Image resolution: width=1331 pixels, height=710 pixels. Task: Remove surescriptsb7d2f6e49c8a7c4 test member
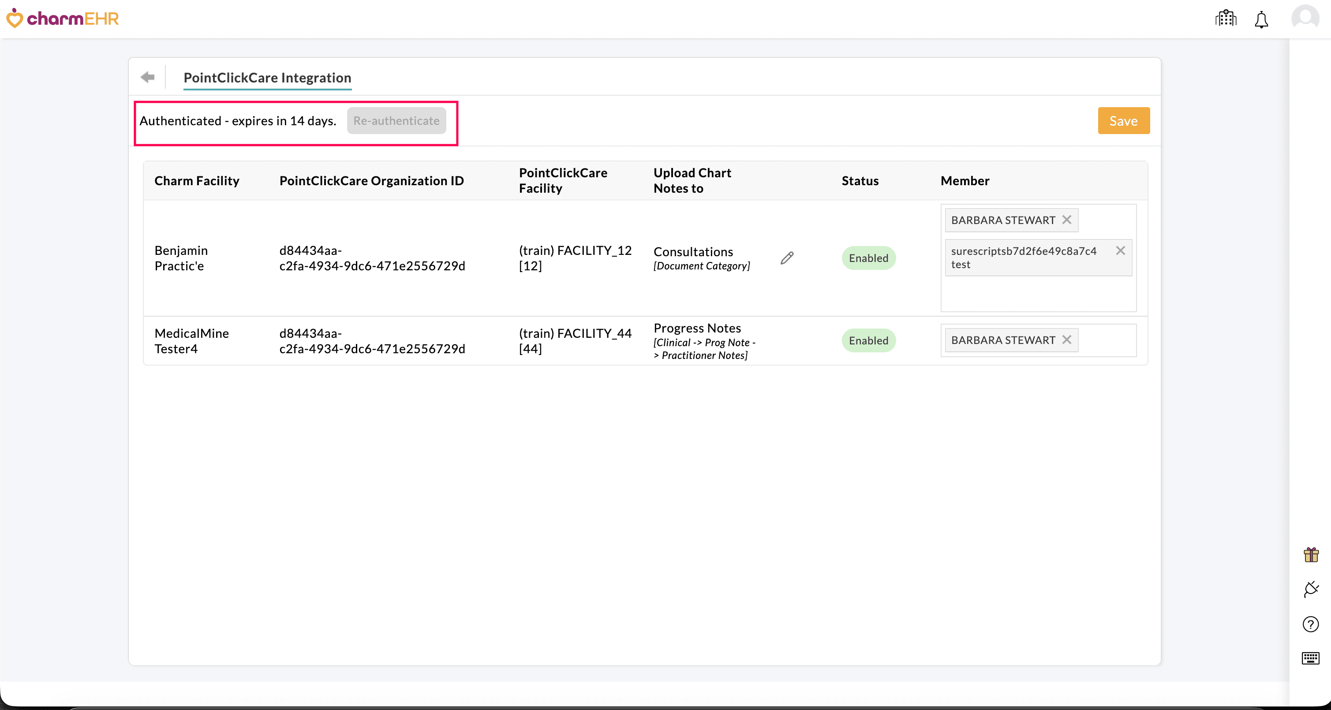(x=1120, y=250)
